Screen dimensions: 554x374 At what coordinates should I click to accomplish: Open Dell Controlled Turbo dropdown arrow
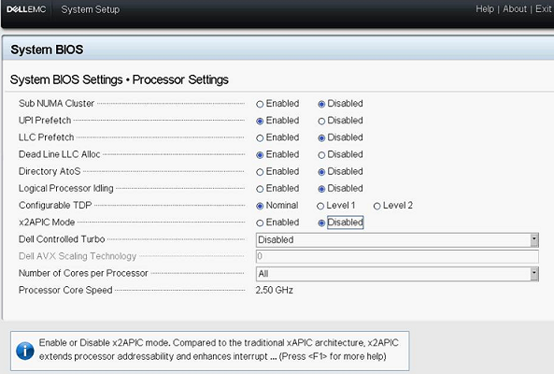pyautogui.click(x=534, y=239)
